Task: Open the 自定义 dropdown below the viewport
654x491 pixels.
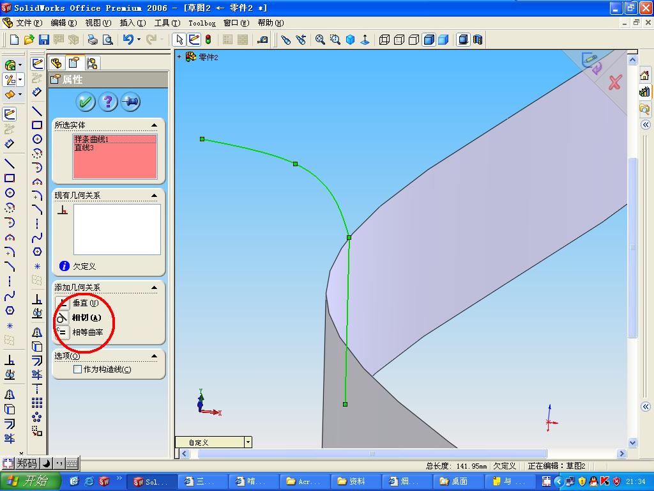Action: tap(248, 442)
